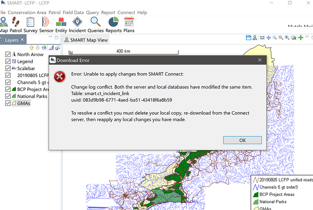Viewport: 313px width, 210px height.
Task: Open the Report menu
Action: tap(108, 12)
